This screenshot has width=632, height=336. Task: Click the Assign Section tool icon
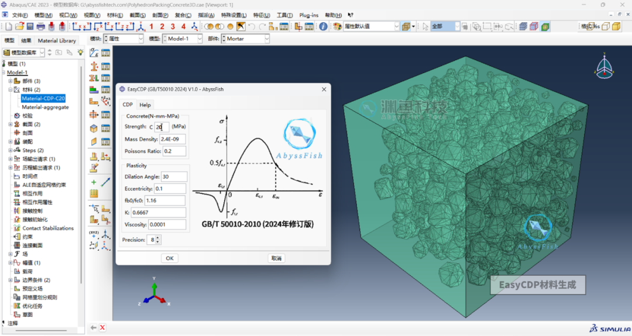pos(94,78)
